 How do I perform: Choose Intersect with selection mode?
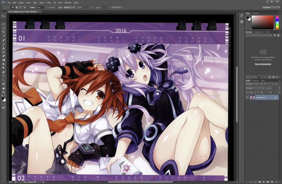[25, 8]
